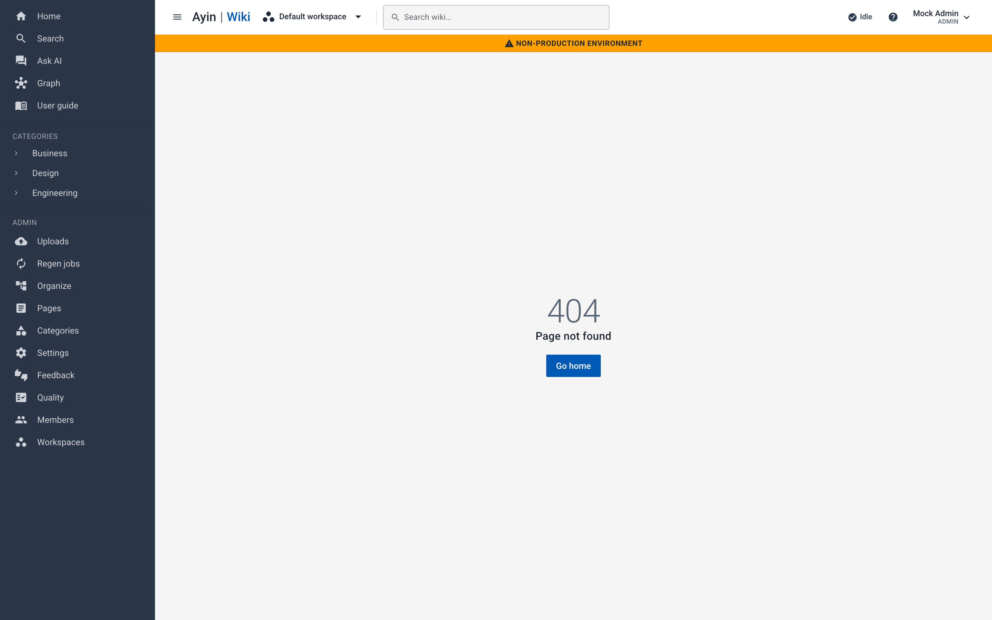
Task: Click the Settings gear icon
Action: pyautogui.click(x=21, y=353)
